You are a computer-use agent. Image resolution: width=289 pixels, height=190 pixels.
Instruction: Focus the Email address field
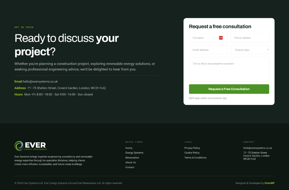coord(208,50)
